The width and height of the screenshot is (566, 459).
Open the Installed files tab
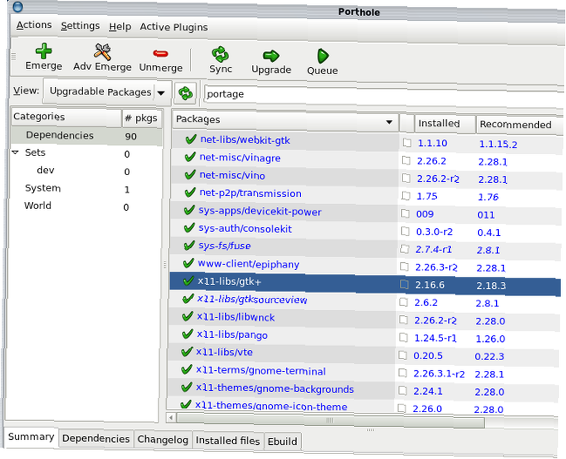point(228,440)
